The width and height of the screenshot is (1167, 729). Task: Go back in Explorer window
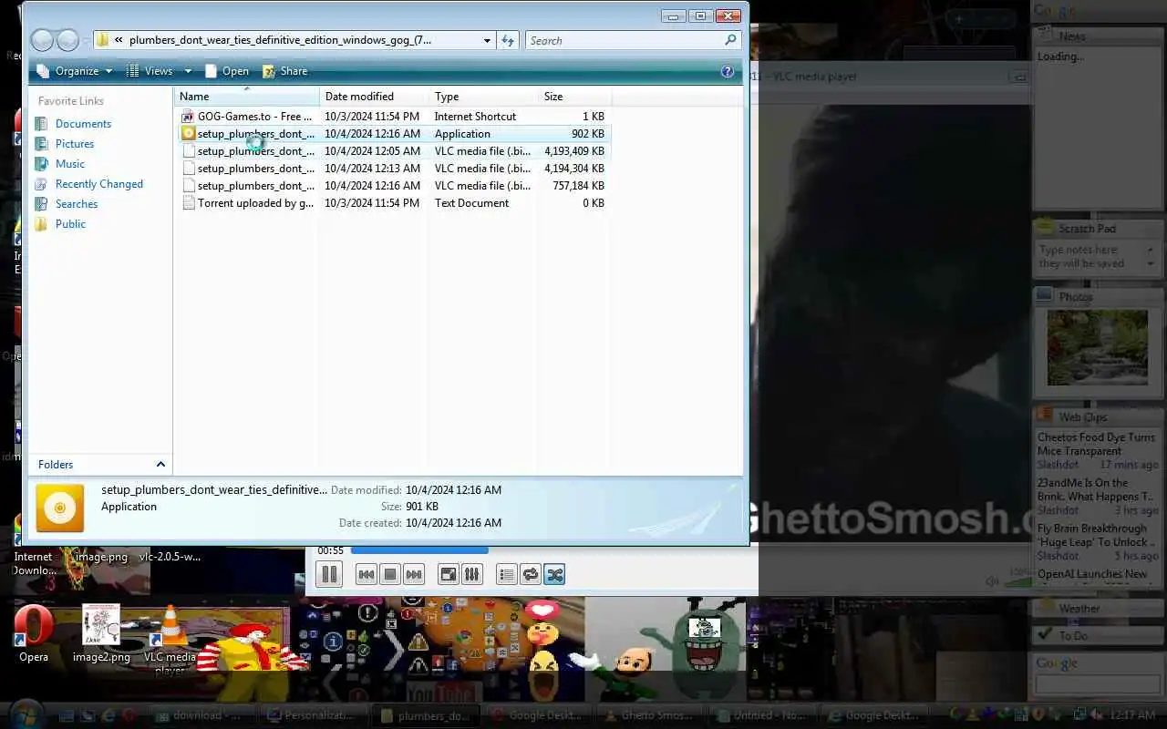pyautogui.click(x=42, y=40)
